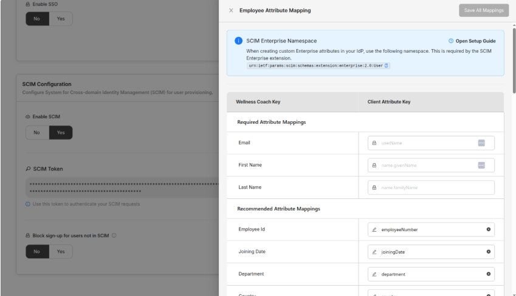Close the Employee Attribute Mapping panel
516x296 pixels.
tap(231, 10)
